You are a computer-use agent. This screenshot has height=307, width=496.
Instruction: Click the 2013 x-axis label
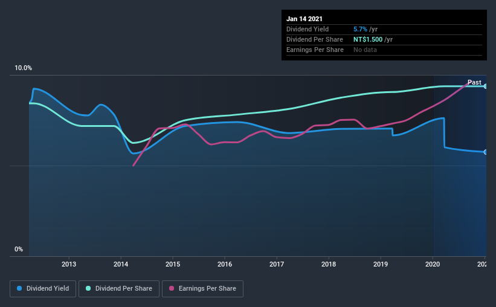click(x=69, y=264)
